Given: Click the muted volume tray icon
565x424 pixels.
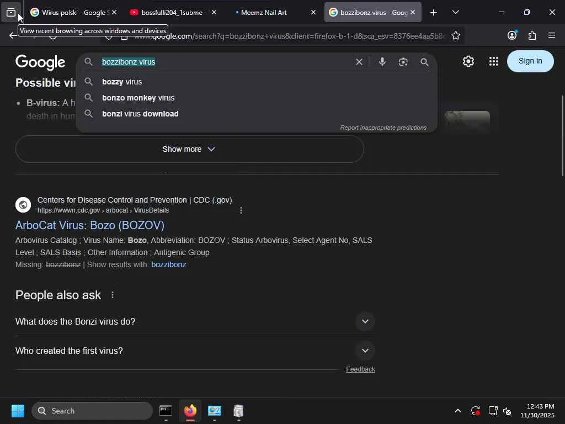Looking at the screenshot, I should (x=507, y=411).
